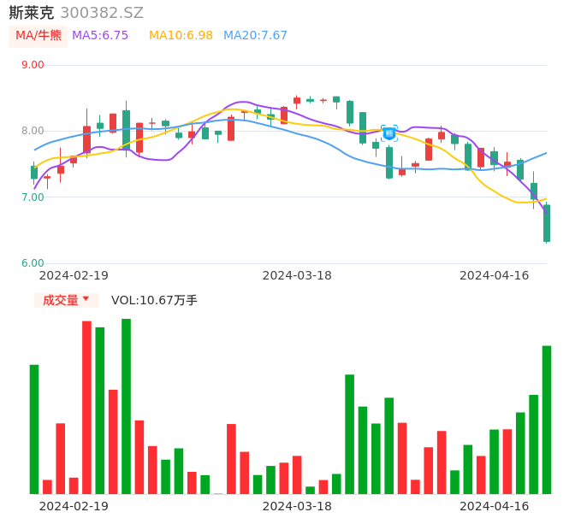Viewport: 587px width, 518px height.
Task: Click the last green candlestick at far right
Action: coord(546,223)
